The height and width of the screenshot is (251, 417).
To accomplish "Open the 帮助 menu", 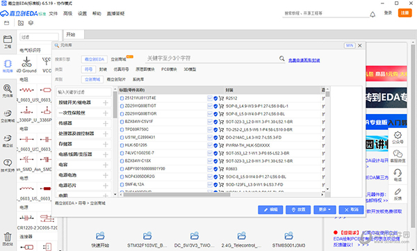I will (97, 13).
